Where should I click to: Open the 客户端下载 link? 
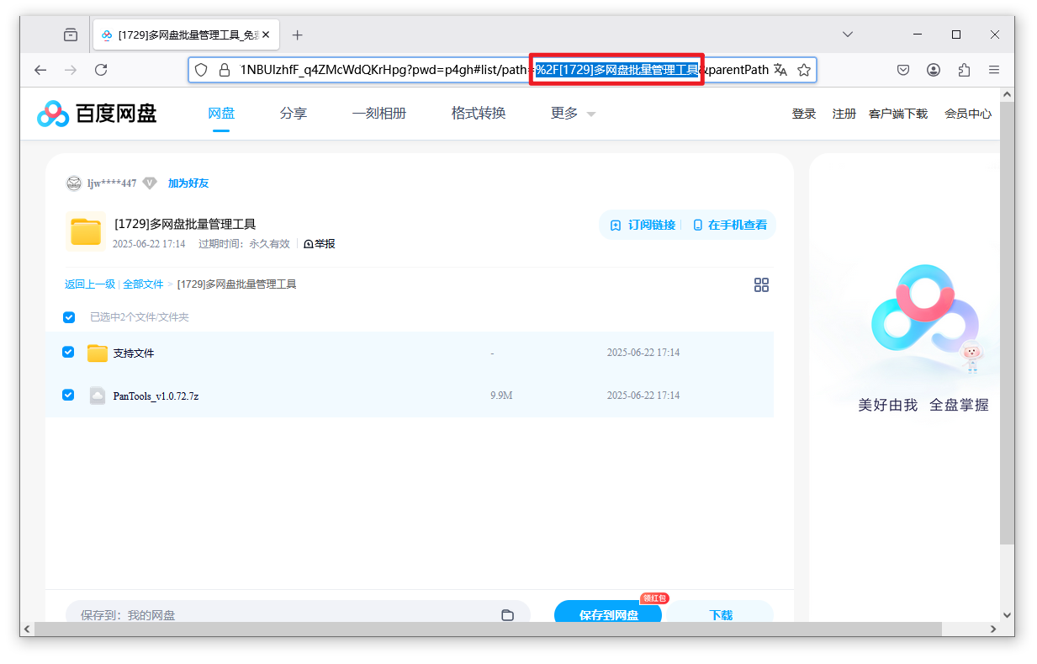(898, 114)
